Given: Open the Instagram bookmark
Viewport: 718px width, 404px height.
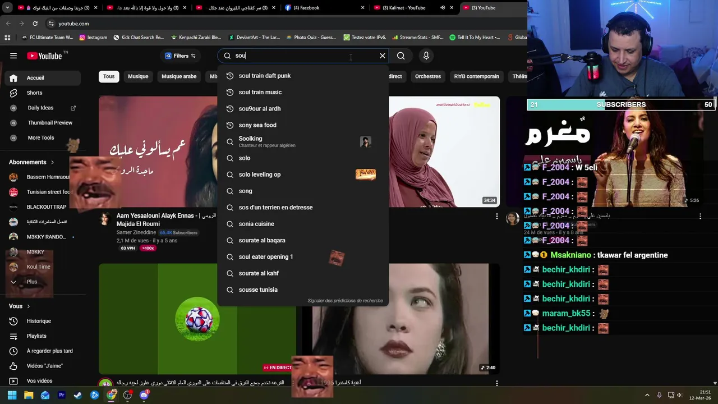Looking at the screenshot, I should coord(93,38).
